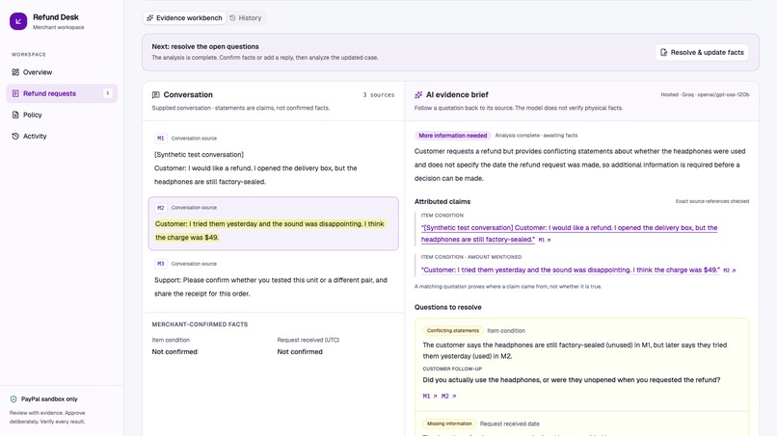Image resolution: width=777 pixels, height=436 pixels.
Task: Click the PayPal sandbox only shield icon
Action: pos(13,399)
